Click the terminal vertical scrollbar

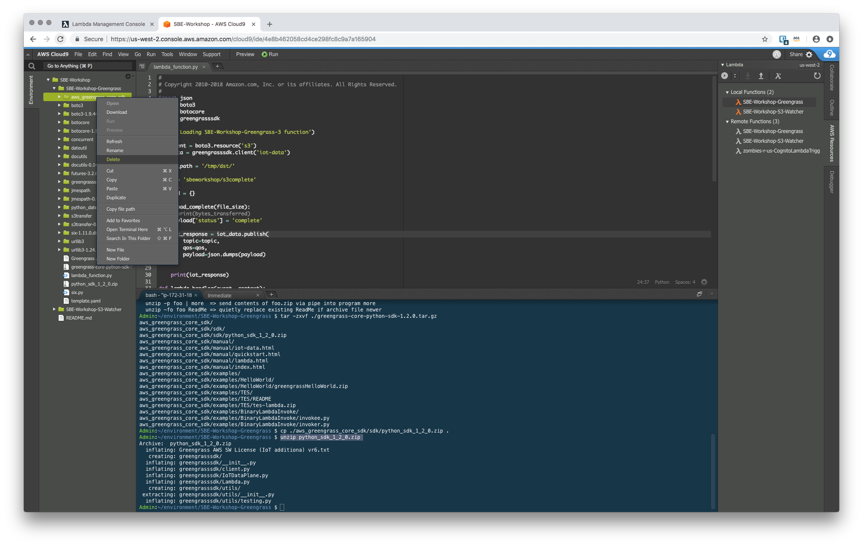pyautogui.click(x=713, y=471)
